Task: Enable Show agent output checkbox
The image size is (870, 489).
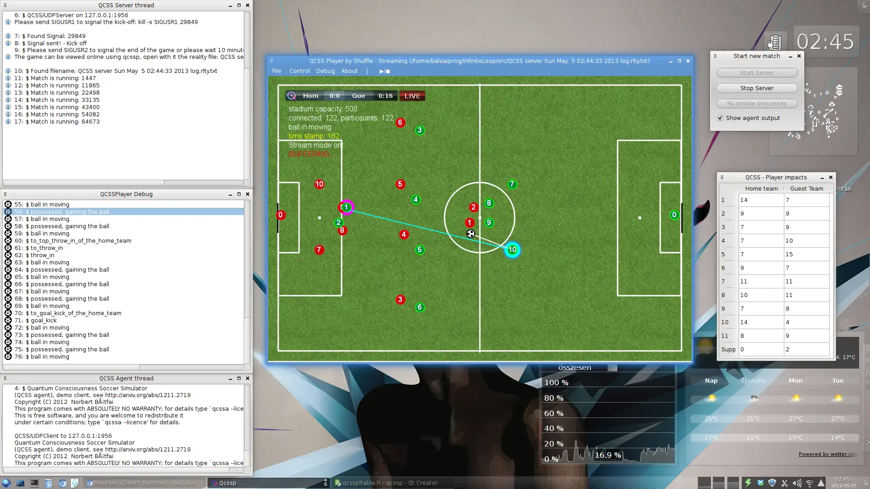Action: pos(720,118)
